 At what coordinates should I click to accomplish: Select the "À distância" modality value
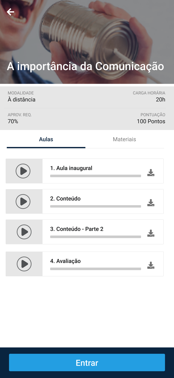pos(21,100)
